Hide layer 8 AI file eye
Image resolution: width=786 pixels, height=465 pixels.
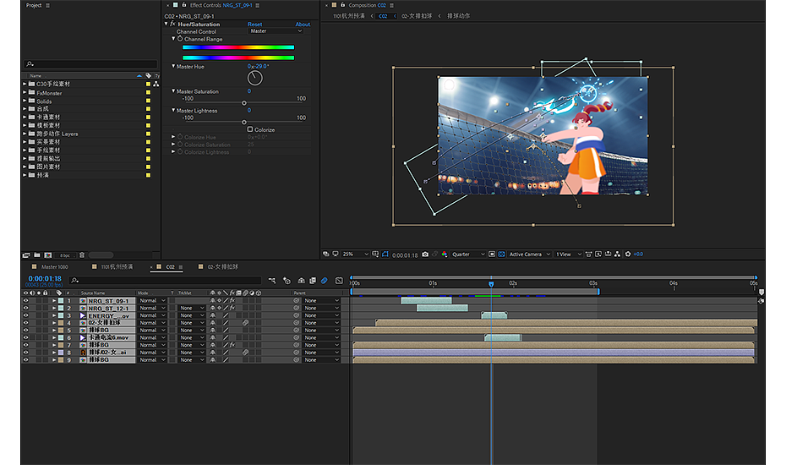25,353
